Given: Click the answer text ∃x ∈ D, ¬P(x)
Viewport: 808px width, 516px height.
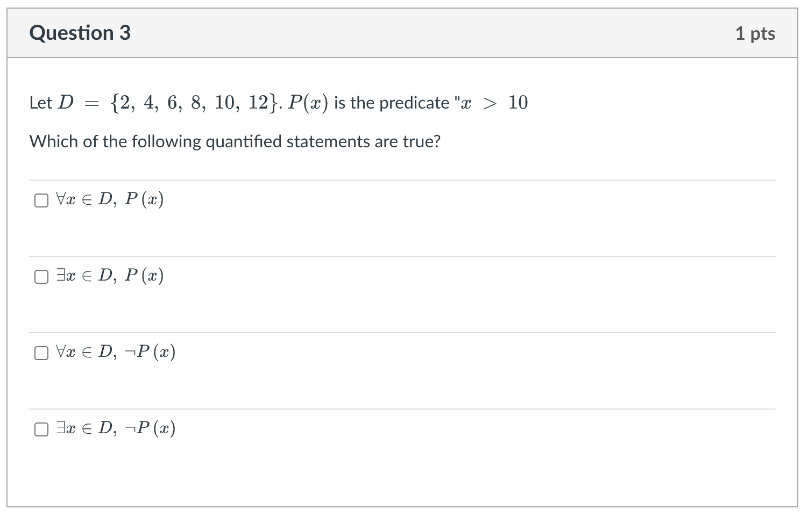Looking at the screenshot, I should pos(116,429).
